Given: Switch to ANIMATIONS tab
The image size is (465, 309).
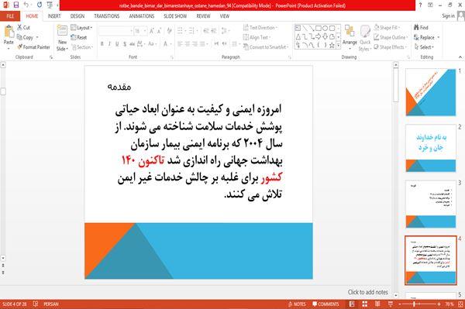Looking at the screenshot, I should [x=142, y=16].
